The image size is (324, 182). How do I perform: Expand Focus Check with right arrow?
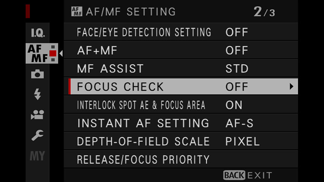pyautogui.click(x=291, y=86)
